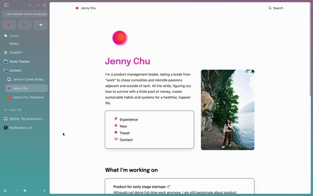The image size is (313, 196).
Task: Click Product for early stage startups title
Action: point(140,186)
